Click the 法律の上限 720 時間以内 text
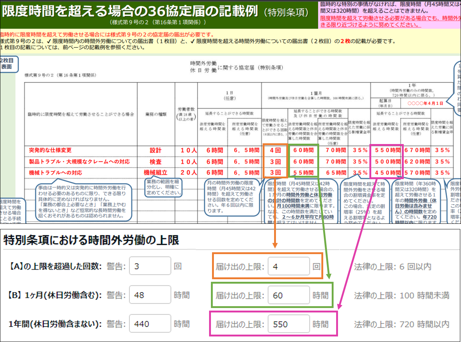Viewport: 461px width, 342px height. pos(402,324)
